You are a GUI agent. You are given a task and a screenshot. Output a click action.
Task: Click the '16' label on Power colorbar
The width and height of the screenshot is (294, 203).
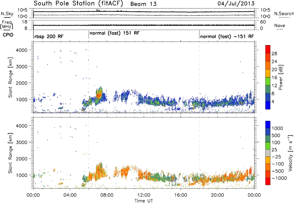coord(274,77)
